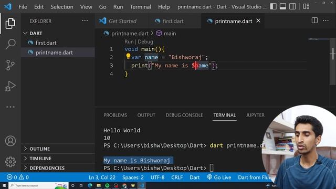Screen dimensions: 336x189
Task: Switch to the Get Started tab
Action: coord(121,21)
